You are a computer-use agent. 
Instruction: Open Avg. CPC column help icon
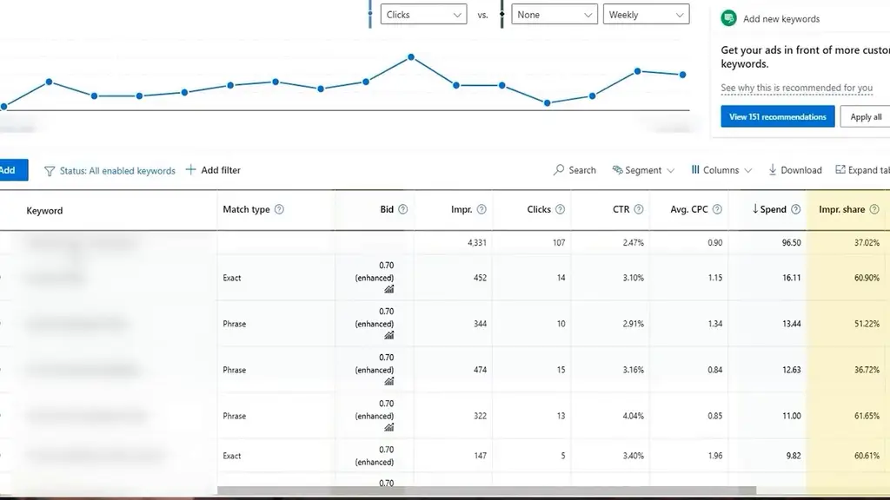(717, 209)
